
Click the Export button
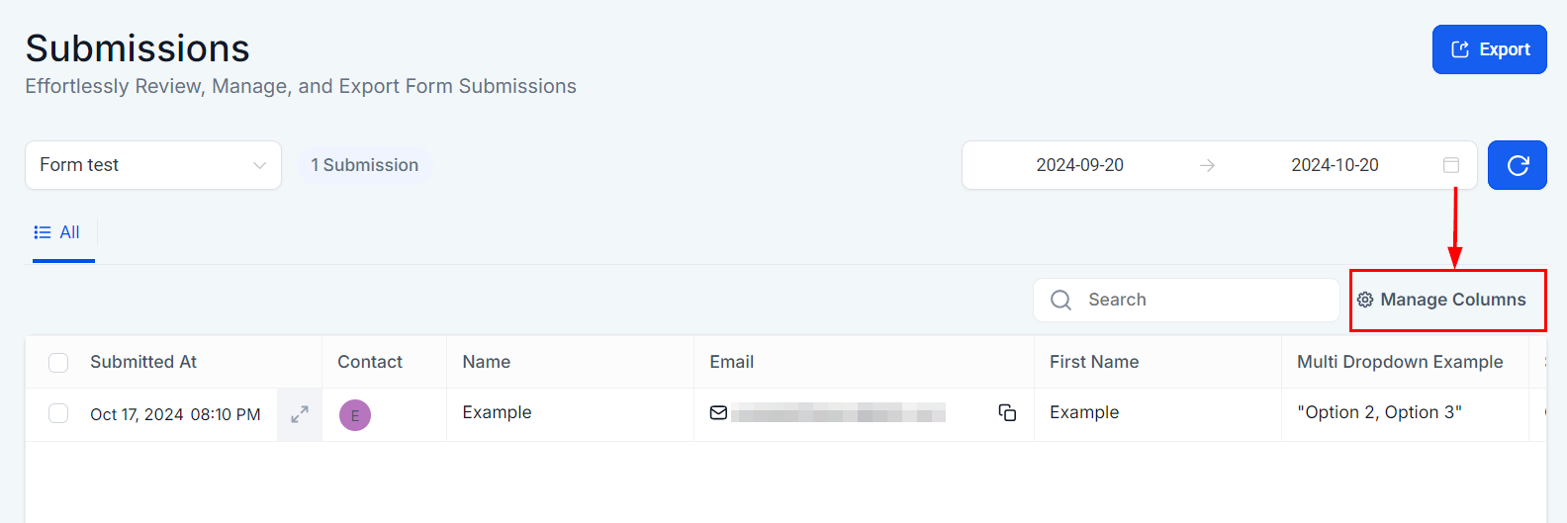(x=1489, y=49)
